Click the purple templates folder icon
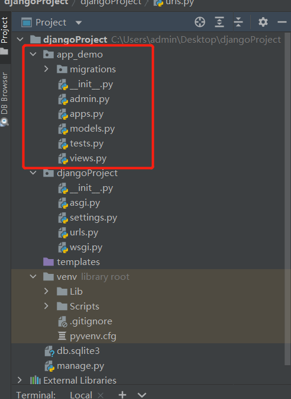This screenshot has width=291, height=399. coord(48,261)
